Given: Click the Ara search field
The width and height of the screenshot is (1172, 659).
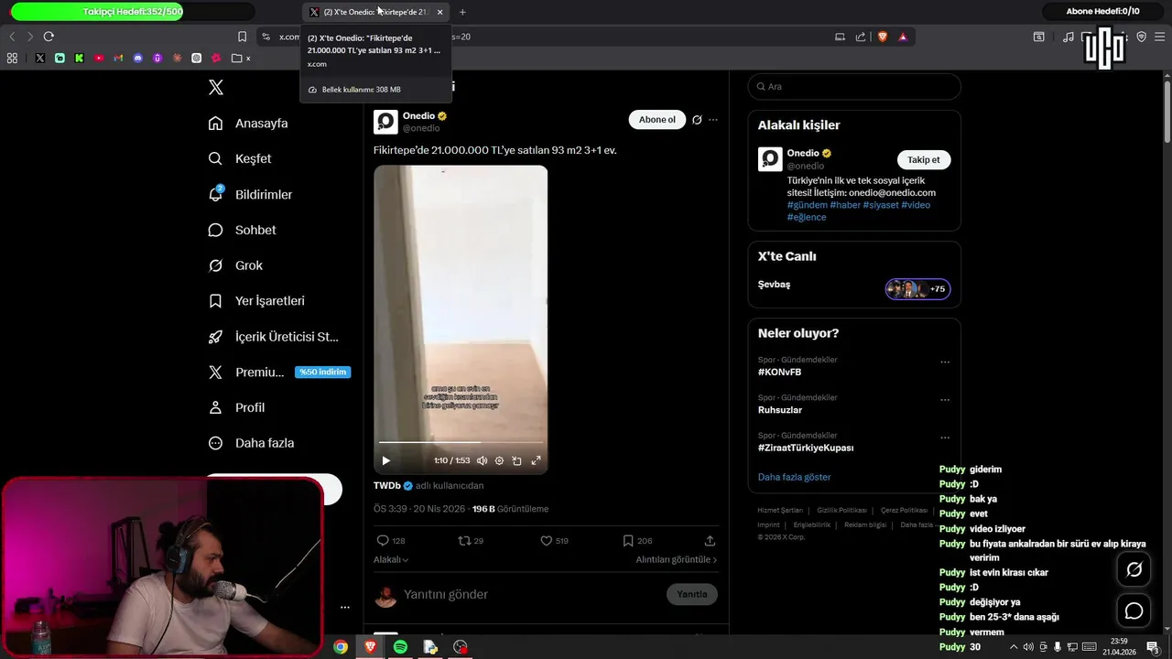Looking at the screenshot, I should (854, 86).
